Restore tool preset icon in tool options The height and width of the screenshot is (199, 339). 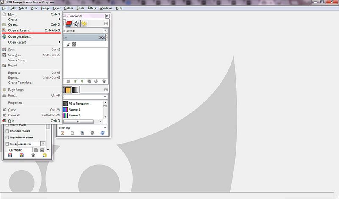pyautogui.click(x=22, y=155)
